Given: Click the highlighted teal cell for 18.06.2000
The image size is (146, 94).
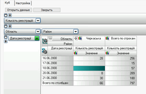Looking at the screenshot, I should tap(89, 68).
